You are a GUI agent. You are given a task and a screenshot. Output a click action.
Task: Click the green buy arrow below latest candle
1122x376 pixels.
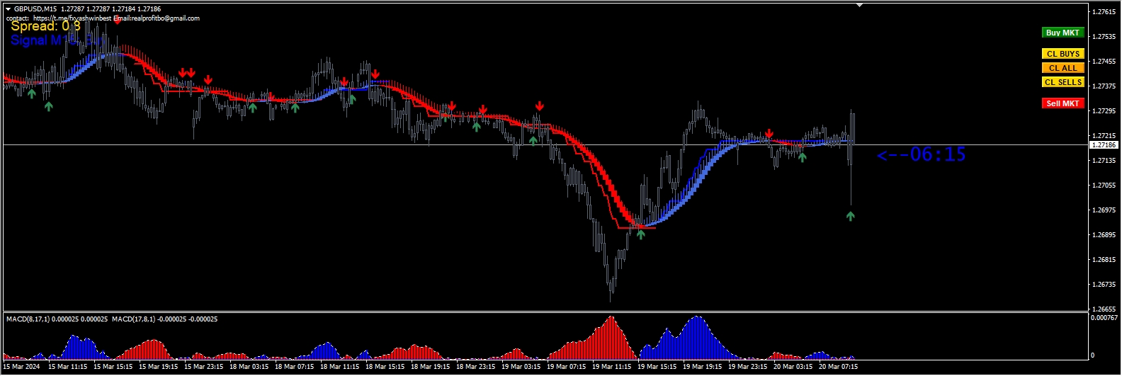(850, 216)
